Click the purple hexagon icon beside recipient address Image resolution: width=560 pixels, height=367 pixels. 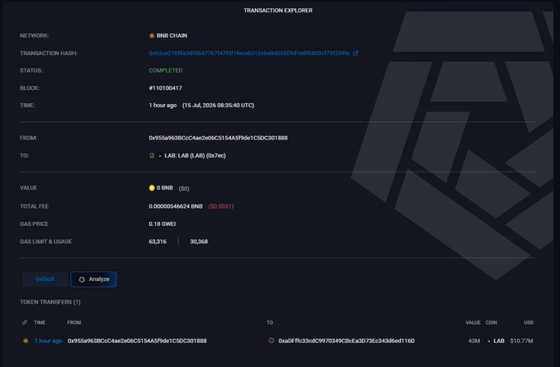click(271, 341)
